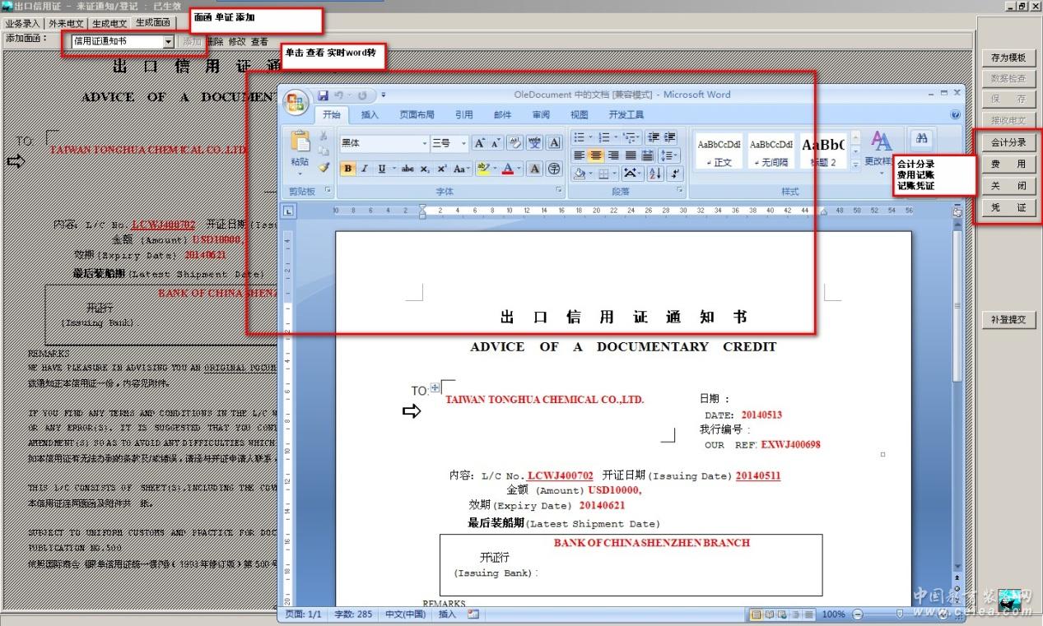Click the binoculars Find icon
The height and width of the screenshot is (626, 1043).
(x=921, y=138)
